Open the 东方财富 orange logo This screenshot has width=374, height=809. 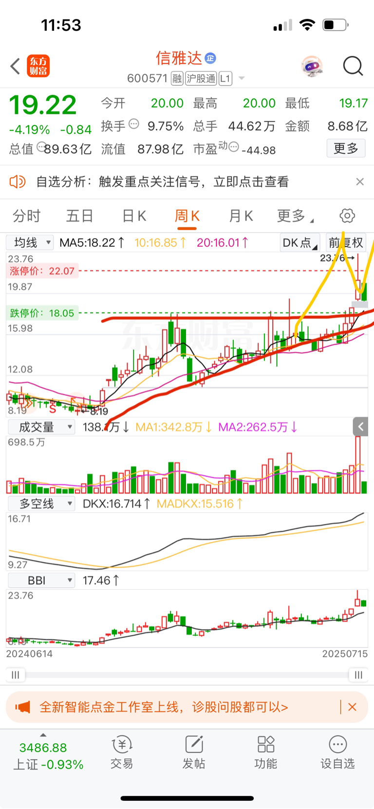38,66
